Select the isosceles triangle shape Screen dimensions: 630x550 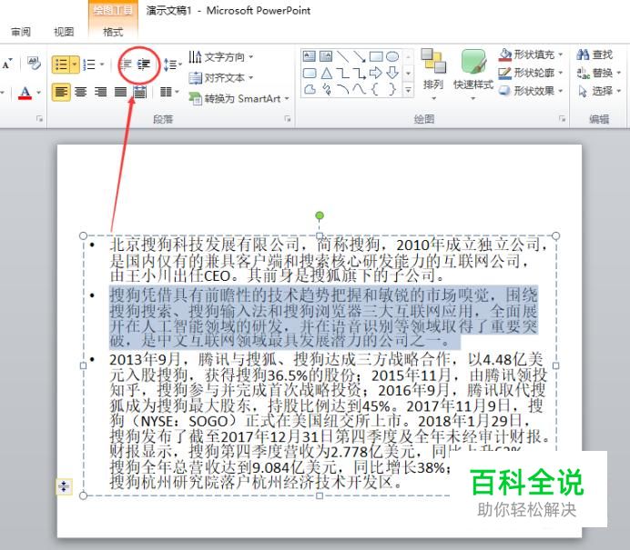[x=326, y=73]
